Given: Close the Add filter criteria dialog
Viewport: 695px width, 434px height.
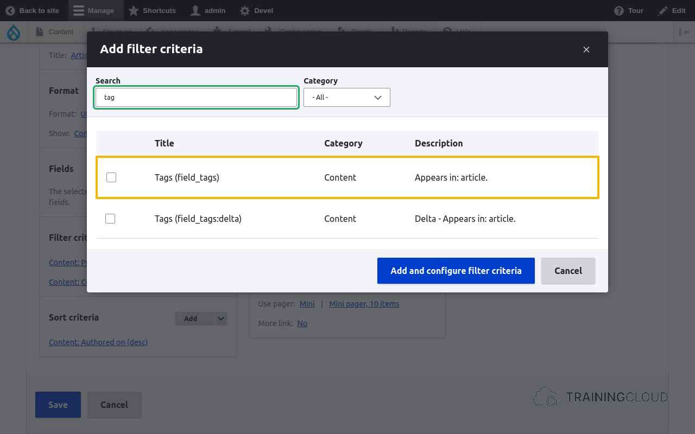Looking at the screenshot, I should 586,49.
